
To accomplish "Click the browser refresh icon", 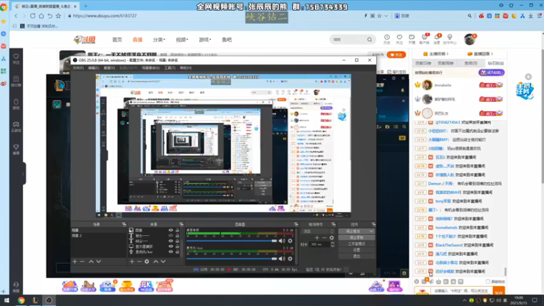I will click(x=33, y=16).
